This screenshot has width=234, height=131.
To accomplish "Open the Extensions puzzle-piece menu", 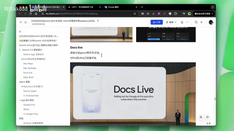I will click(175, 14).
